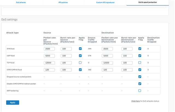Screen dimensions: 175x112
Task: Open the Click here DoS attacks status link
Action: coord(136,101)
